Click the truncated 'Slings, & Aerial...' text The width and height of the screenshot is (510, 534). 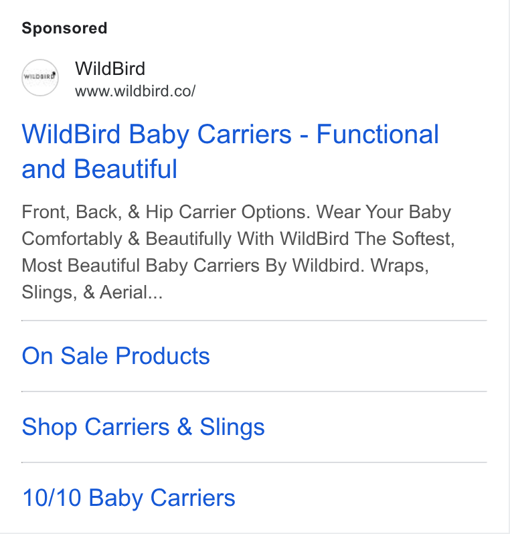tap(92, 292)
